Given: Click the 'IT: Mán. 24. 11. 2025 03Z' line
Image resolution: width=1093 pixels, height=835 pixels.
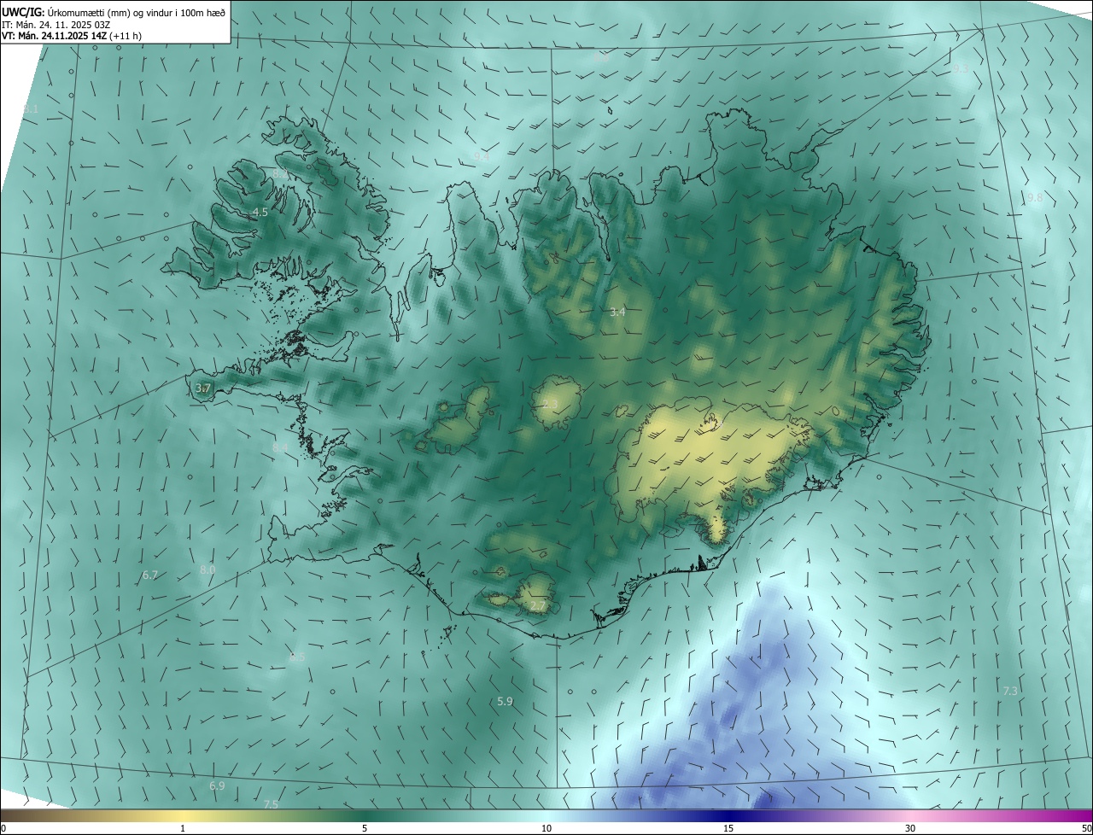Looking at the screenshot, I should (x=56, y=24).
